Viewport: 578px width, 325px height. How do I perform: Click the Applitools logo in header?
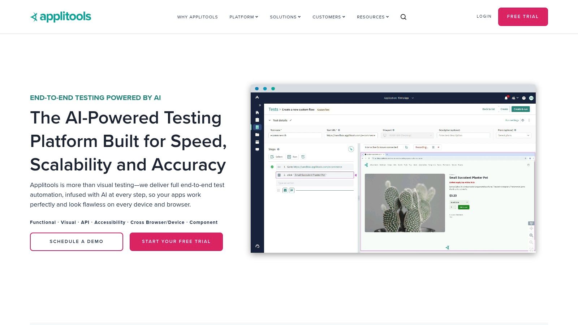tap(61, 17)
